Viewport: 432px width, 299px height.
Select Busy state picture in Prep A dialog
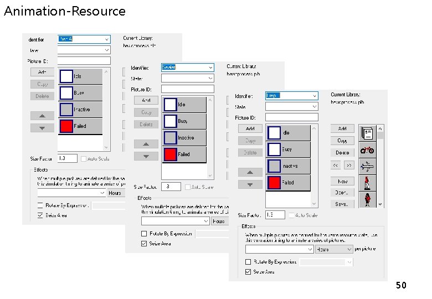pos(80,93)
